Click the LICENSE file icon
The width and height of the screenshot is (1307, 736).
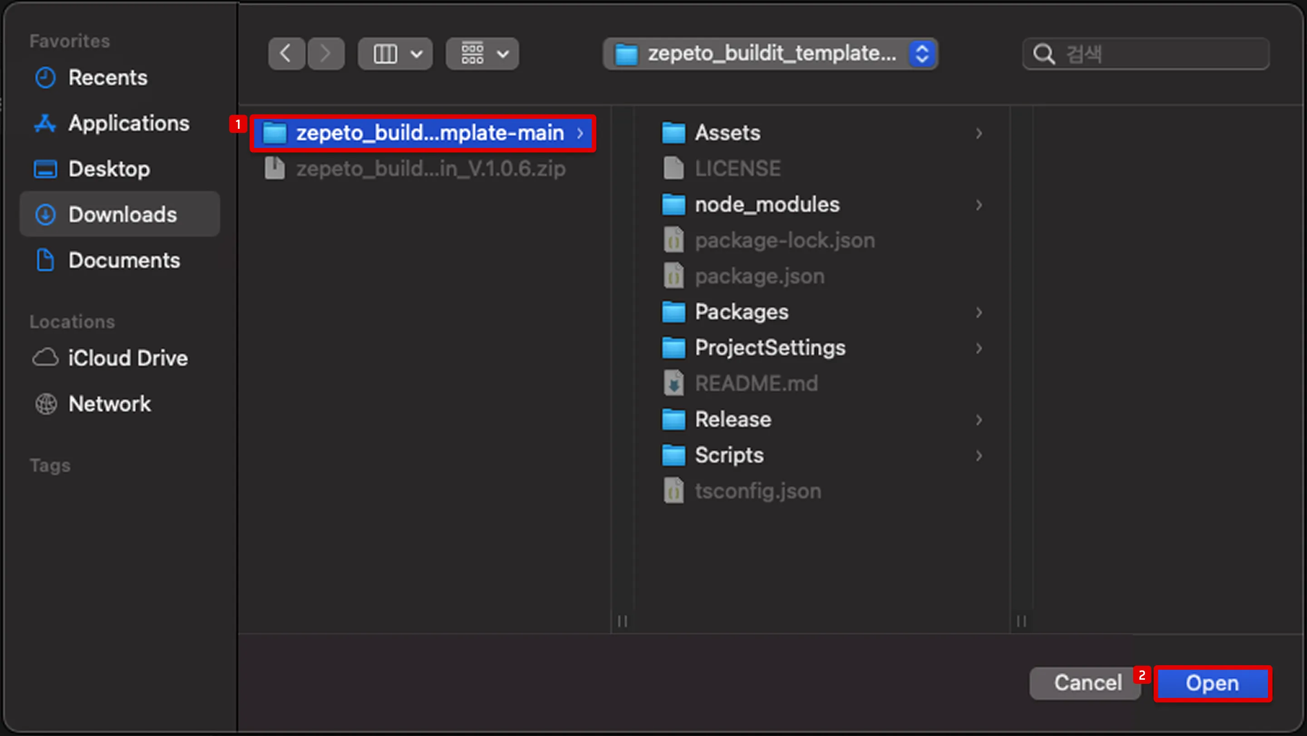673,168
